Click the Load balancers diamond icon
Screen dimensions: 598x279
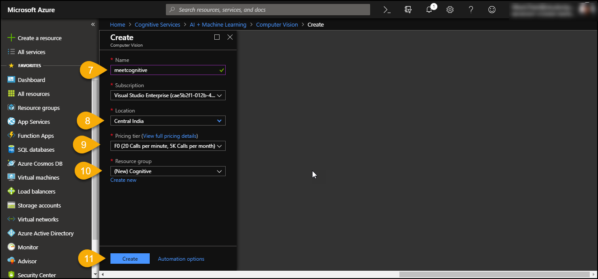11,191
